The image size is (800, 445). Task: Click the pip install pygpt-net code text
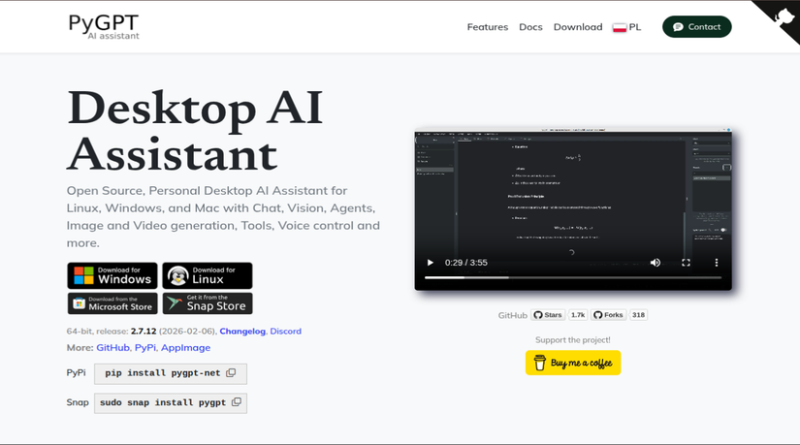[x=163, y=373]
